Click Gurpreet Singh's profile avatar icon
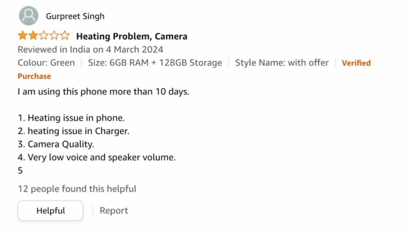 point(28,16)
